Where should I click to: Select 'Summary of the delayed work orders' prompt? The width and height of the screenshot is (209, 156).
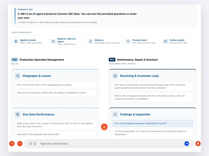[55, 134]
